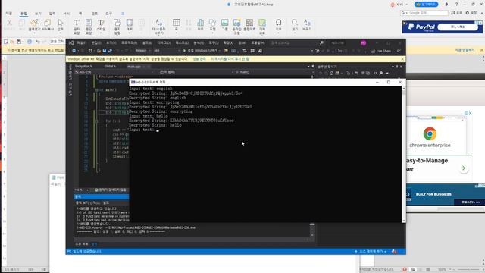The image size is (485, 273).
Task: Open the Clip Art icon in Hangul ribbon
Action: (x=249, y=23)
